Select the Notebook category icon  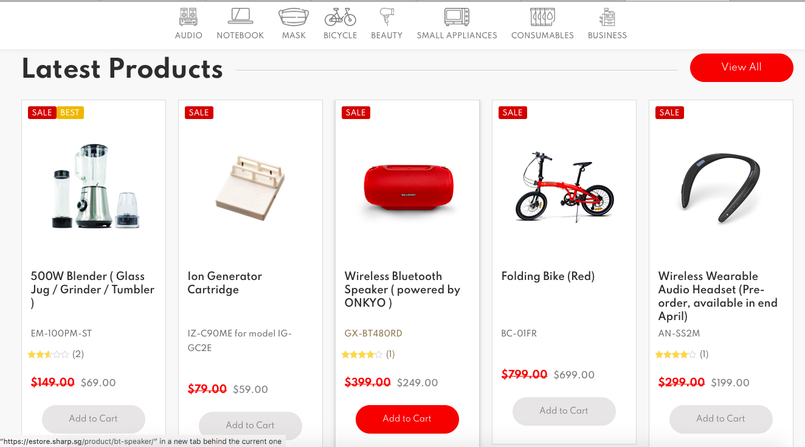[240, 17]
